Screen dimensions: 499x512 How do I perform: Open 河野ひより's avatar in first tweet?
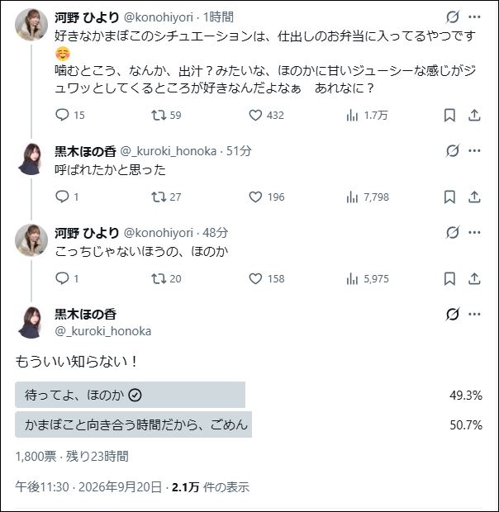click(31, 25)
